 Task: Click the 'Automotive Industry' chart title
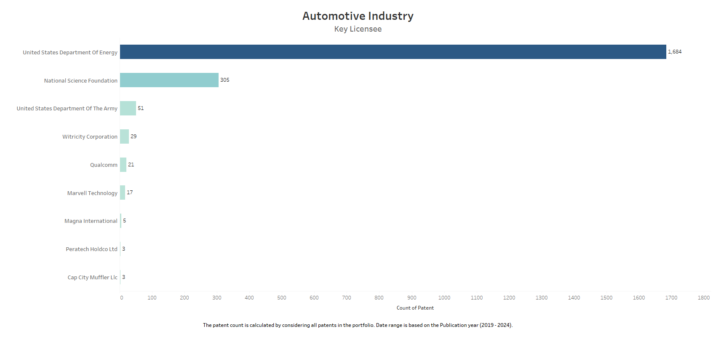[x=358, y=16]
